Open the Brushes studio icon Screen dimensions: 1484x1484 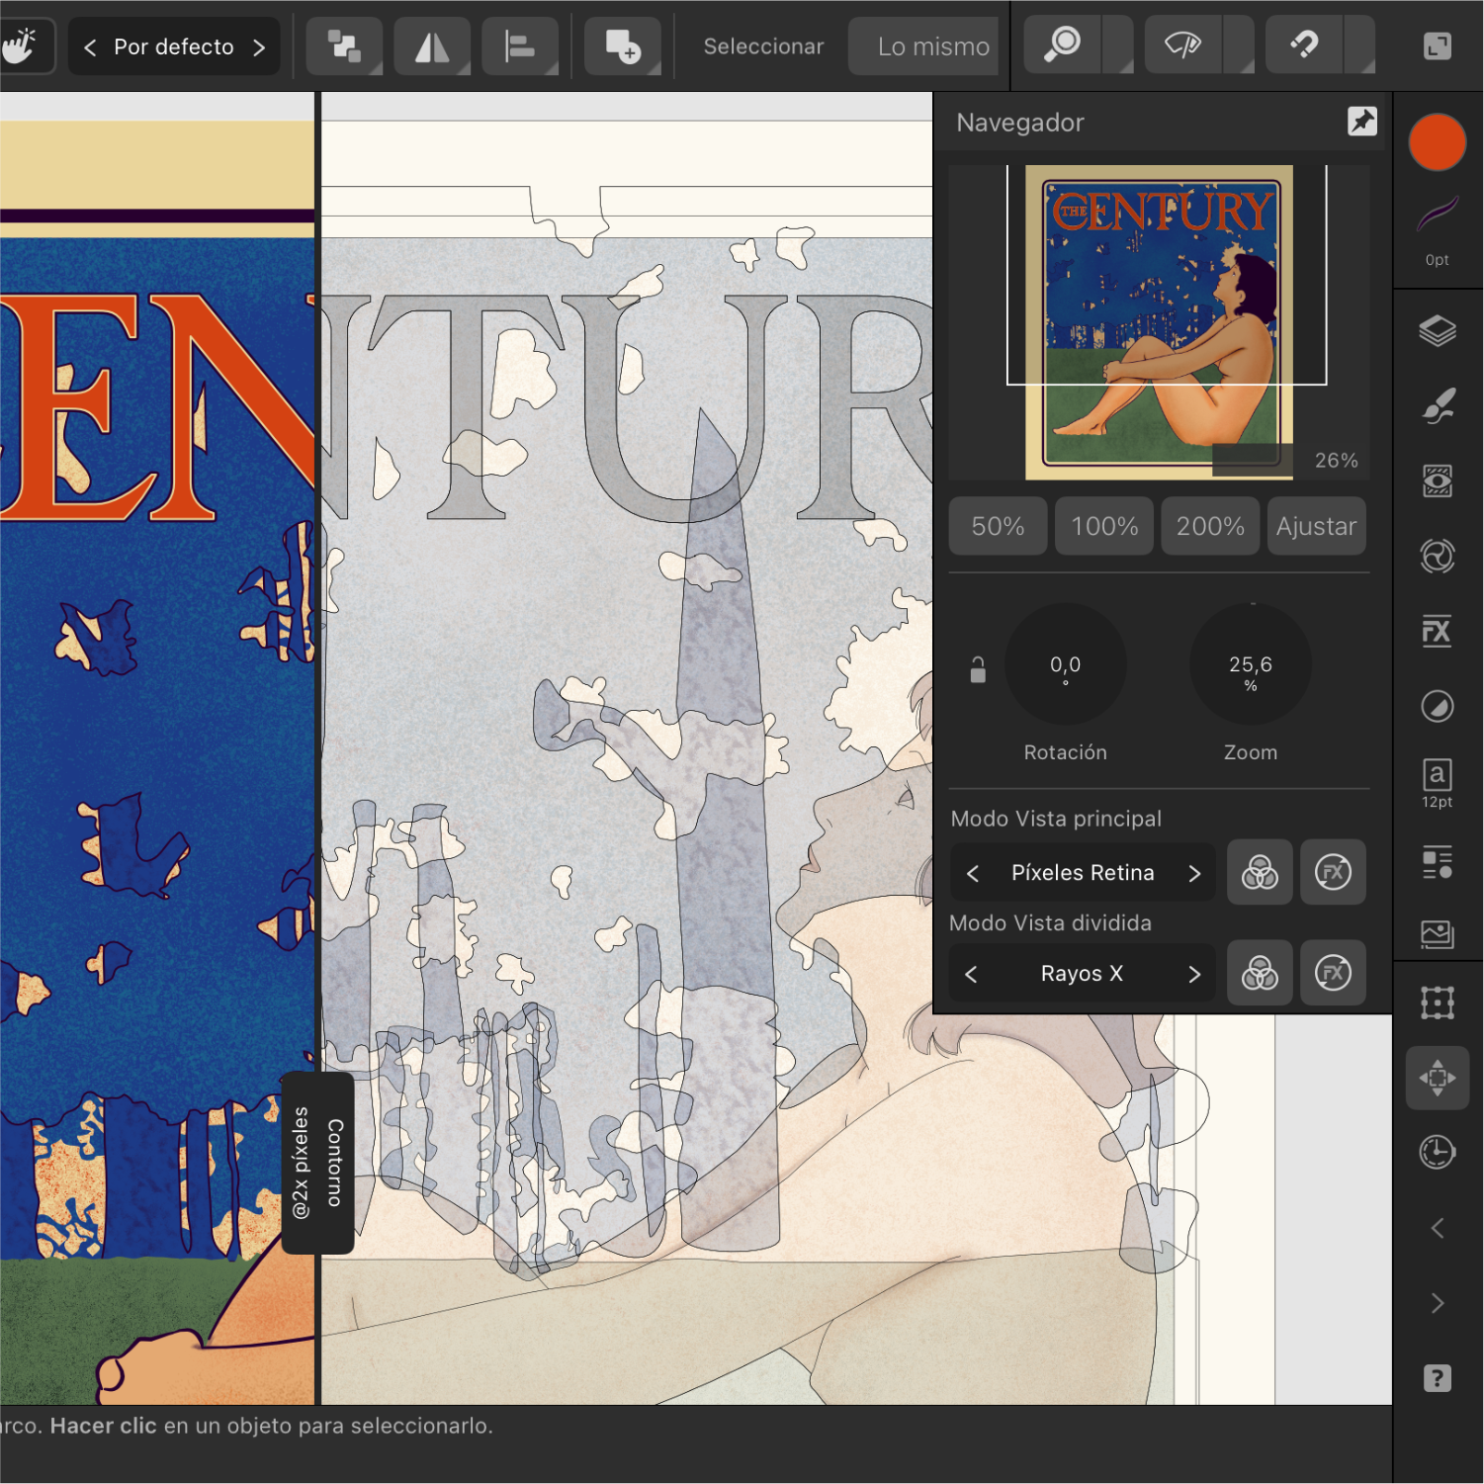pyautogui.click(x=1437, y=405)
